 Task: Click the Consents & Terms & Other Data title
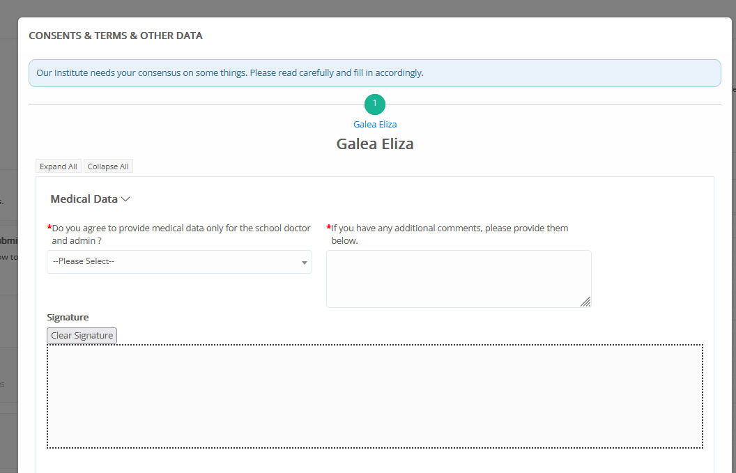pyautogui.click(x=116, y=36)
